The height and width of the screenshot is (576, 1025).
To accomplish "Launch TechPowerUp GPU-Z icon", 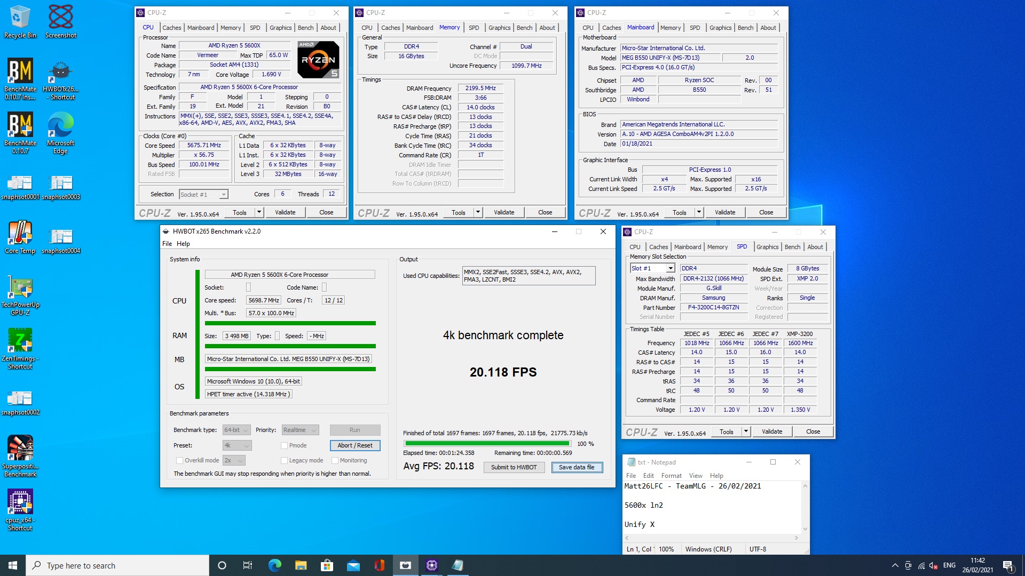I will [x=20, y=295].
